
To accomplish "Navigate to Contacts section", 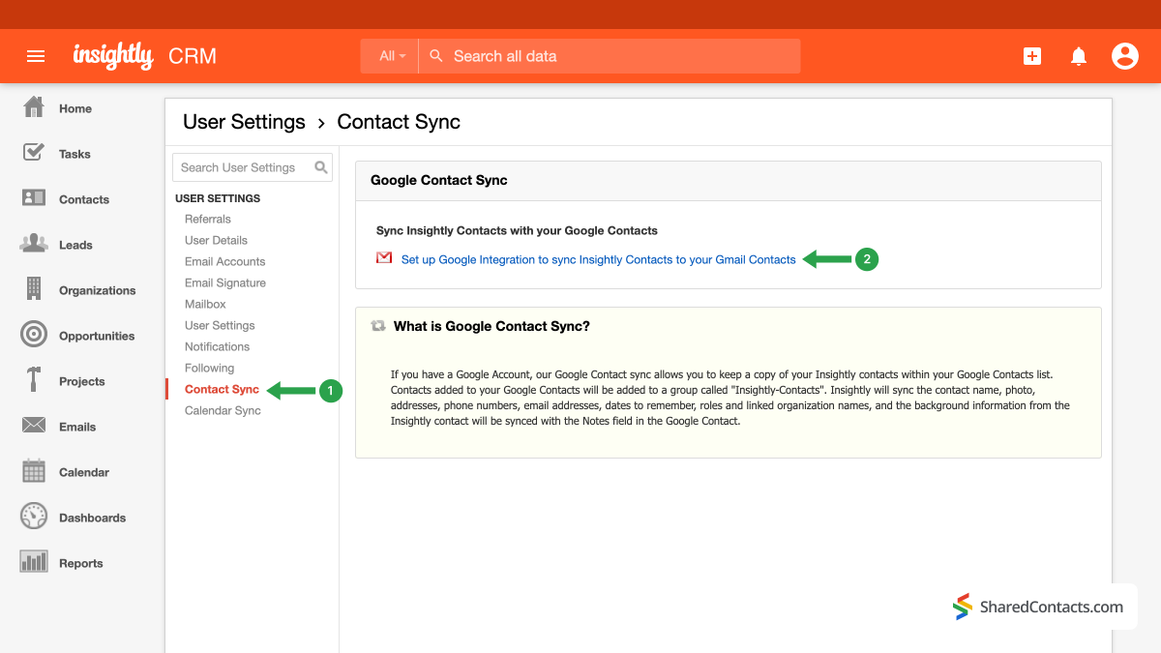I will (x=84, y=200).
